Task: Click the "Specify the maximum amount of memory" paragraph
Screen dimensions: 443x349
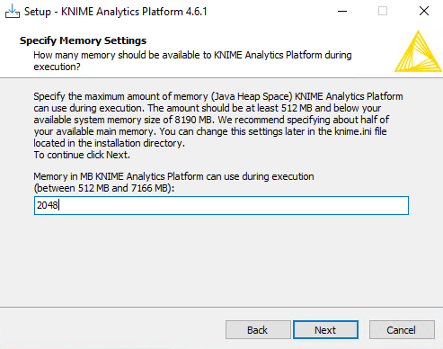Action: click(x=218, y=120)
